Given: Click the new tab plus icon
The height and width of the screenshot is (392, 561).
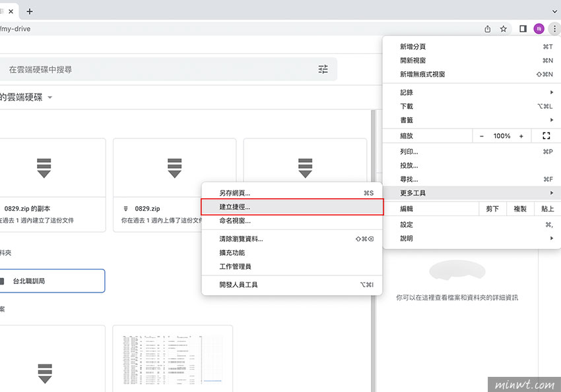Looking at the screenshot, I should tap(28, 11).
